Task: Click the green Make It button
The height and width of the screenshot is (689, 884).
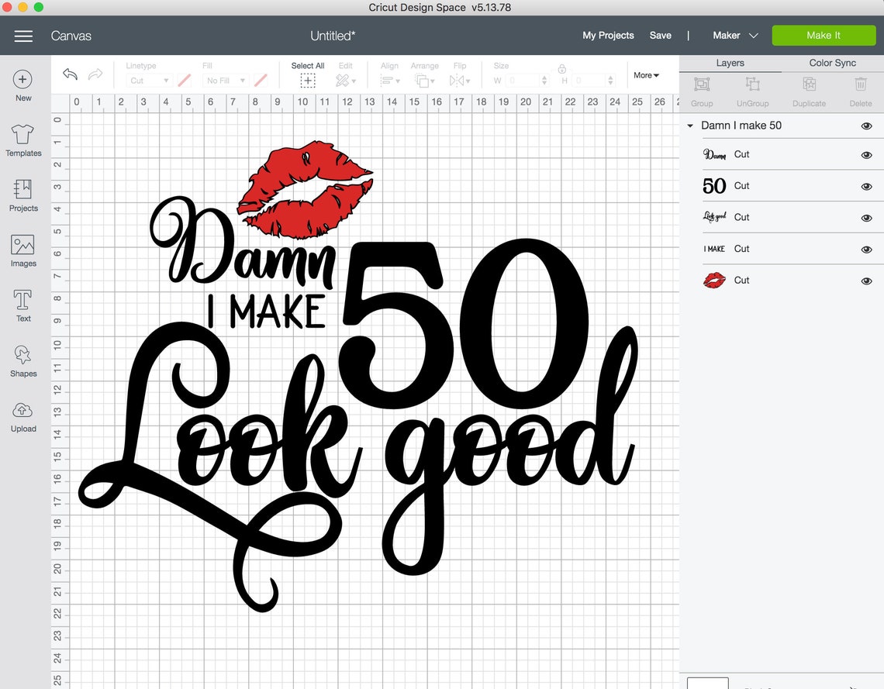Action: 824,35
